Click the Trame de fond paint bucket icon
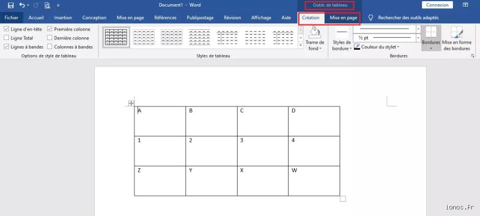Screen dimensions: 480x216 [x=314, y=32]
